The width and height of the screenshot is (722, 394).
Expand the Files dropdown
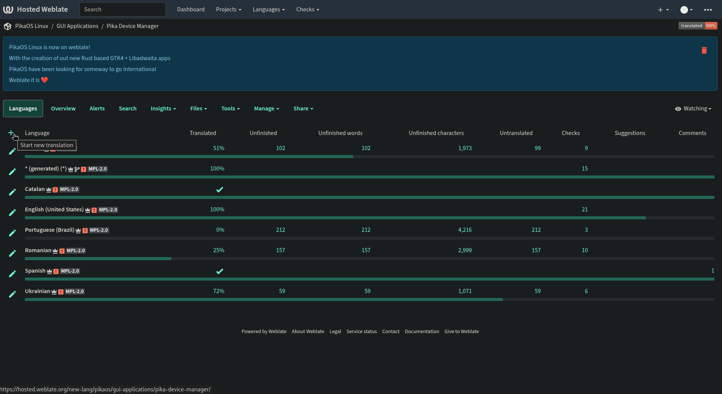pyautogui.click(x=198, y=109)
